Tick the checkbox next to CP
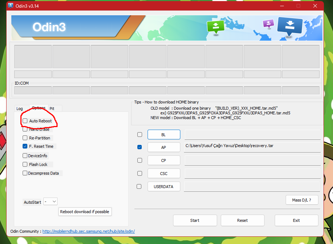This screenshot has height=244, width=333. [140, 160]
